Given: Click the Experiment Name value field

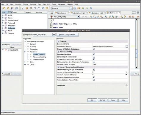Looking at the screenshot, I should tap(110, 44).
